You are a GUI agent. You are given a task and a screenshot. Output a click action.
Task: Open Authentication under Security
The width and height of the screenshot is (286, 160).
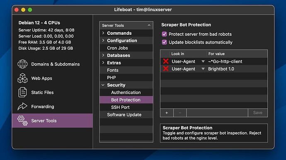click(126, 92)
